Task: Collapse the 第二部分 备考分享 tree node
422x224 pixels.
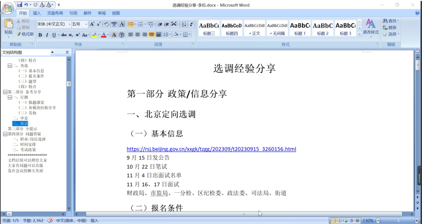Action: pyautogui.click(x=5, y=92)
